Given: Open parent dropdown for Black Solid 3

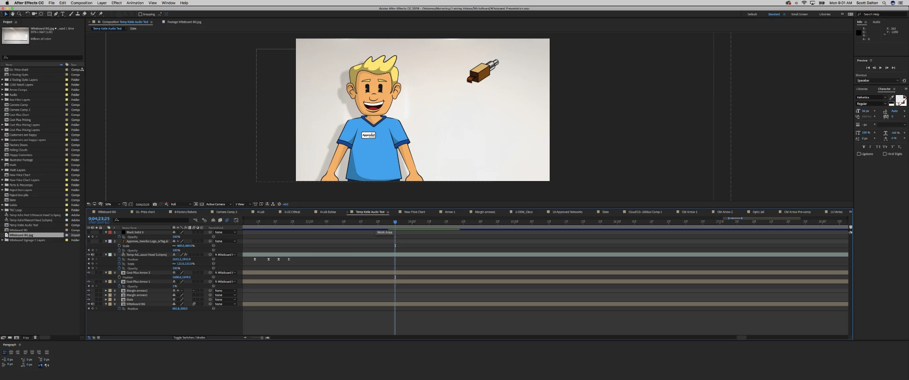Looking at the screenshot, I should (225, 232).
